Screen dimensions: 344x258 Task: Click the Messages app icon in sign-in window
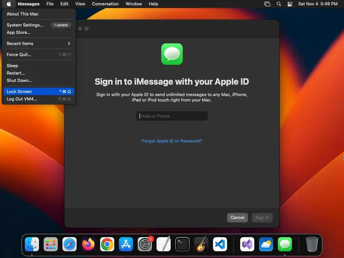[172, 54]
